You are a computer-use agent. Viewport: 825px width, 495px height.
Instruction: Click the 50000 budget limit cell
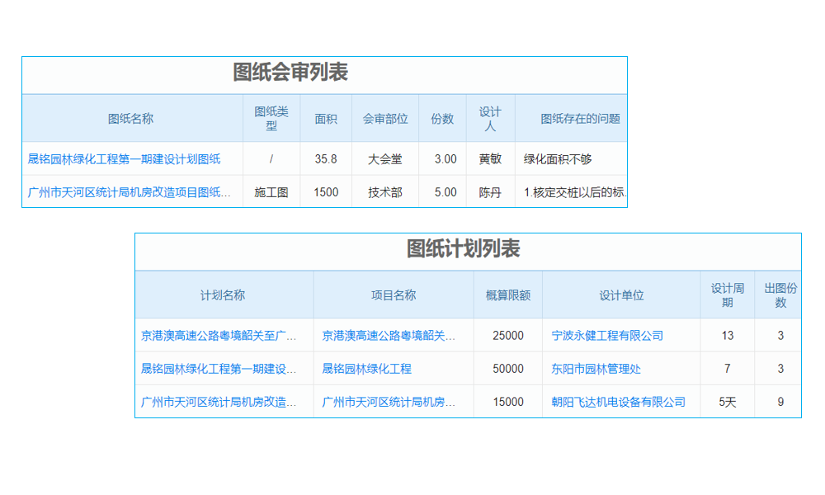point(507,369)
